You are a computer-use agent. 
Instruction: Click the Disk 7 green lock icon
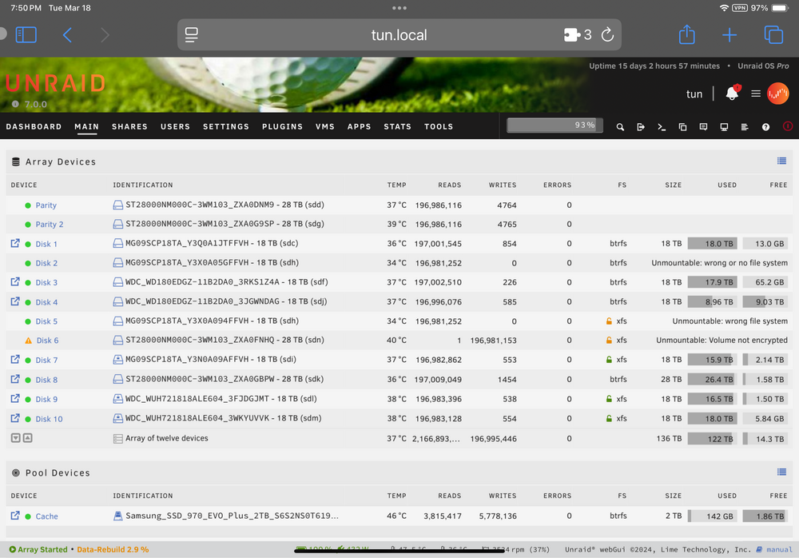608,359
